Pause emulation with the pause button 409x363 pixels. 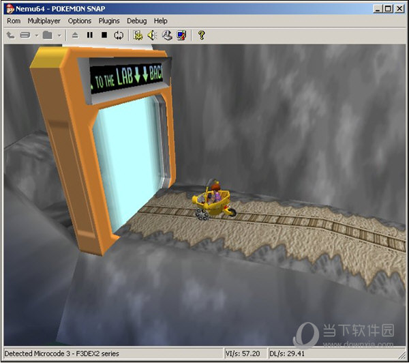89,35
